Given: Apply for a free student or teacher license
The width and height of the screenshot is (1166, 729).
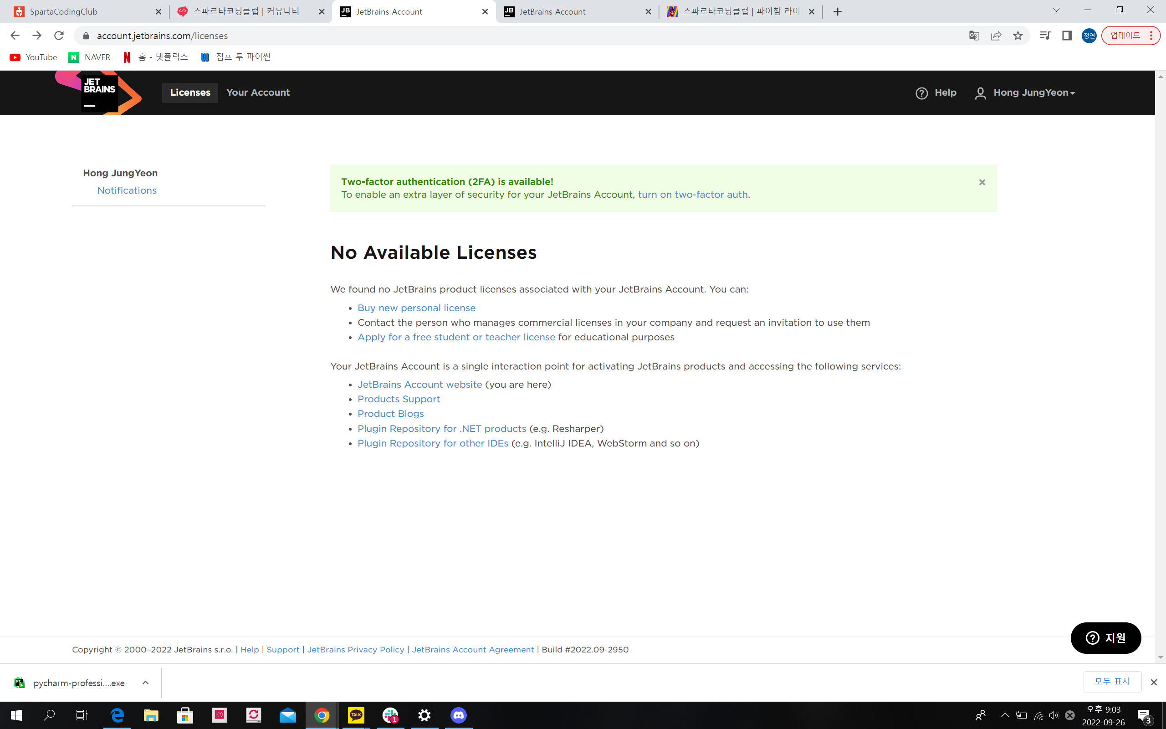Looking at the screenshot, I should (456, 338).
